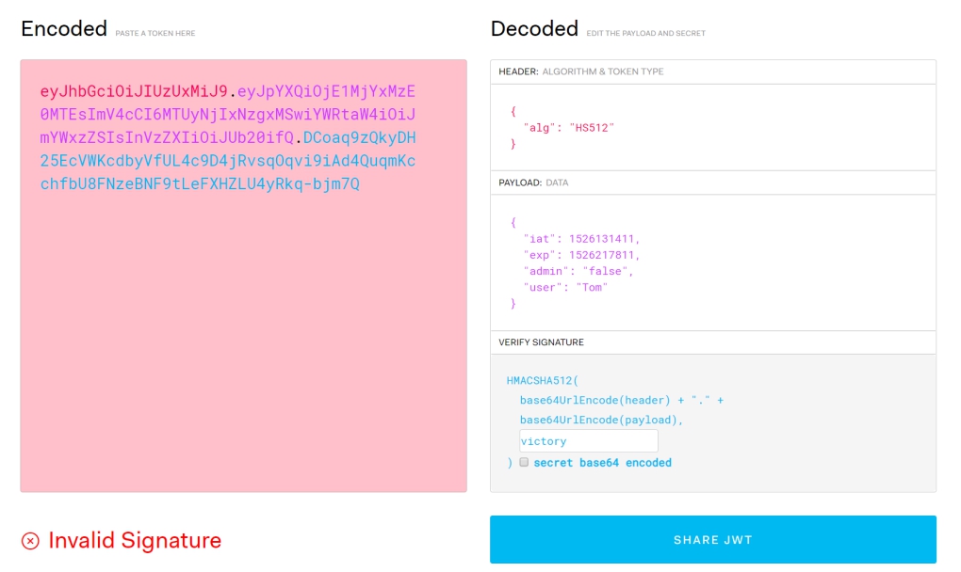This screenshot has width=961, height=572.
Task: Click the Invalid Signature error icon
Action: 30,541
